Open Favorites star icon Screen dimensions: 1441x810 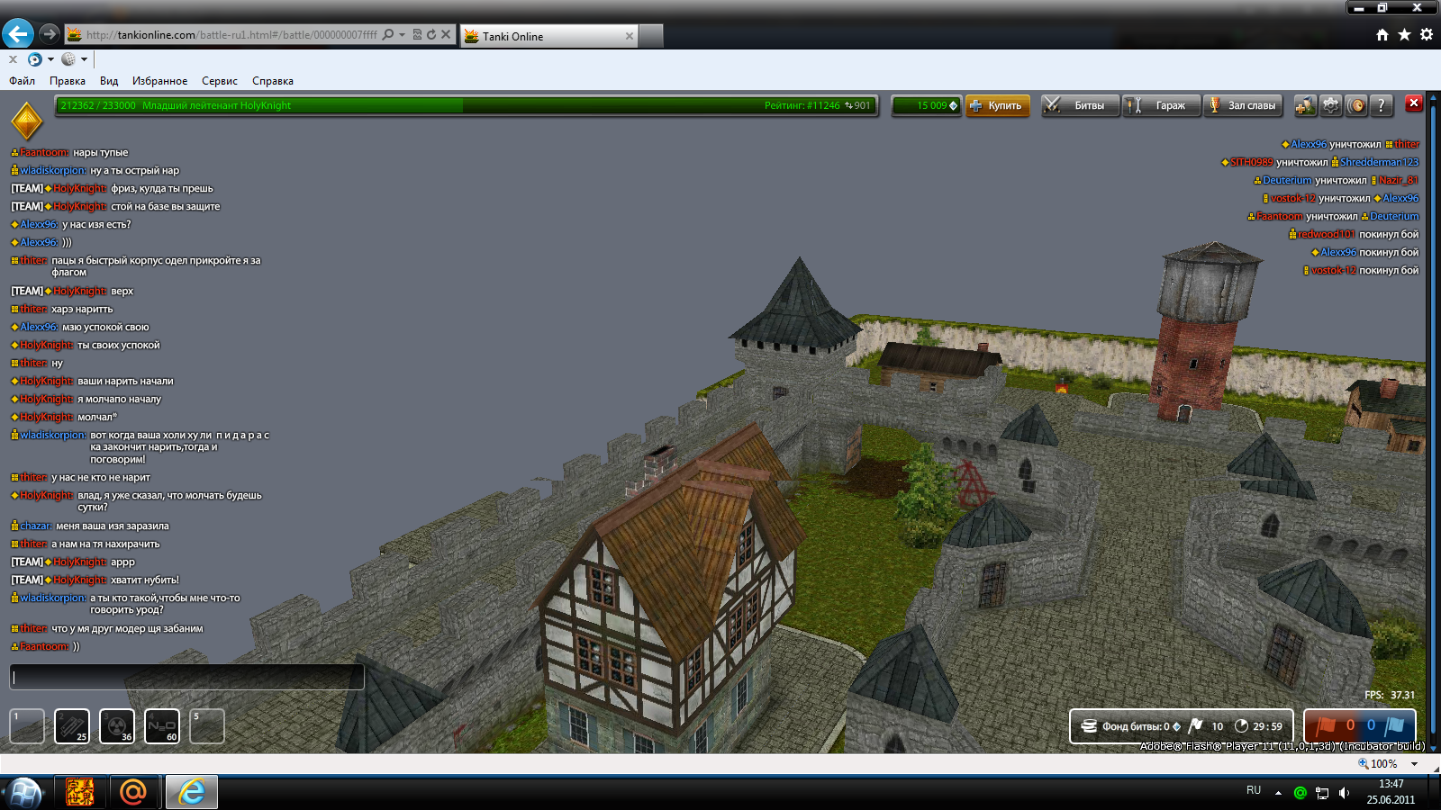point(1405,34)
